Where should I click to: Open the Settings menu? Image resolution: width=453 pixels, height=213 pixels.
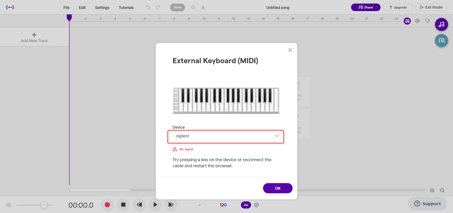102,8
